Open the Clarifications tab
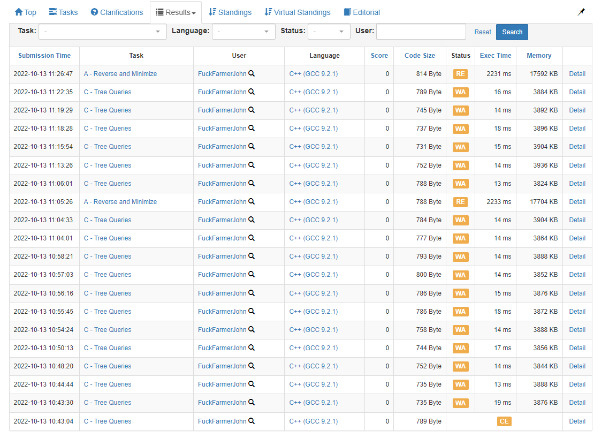This screenshot has height=438, width=609. tap(117, 12)
